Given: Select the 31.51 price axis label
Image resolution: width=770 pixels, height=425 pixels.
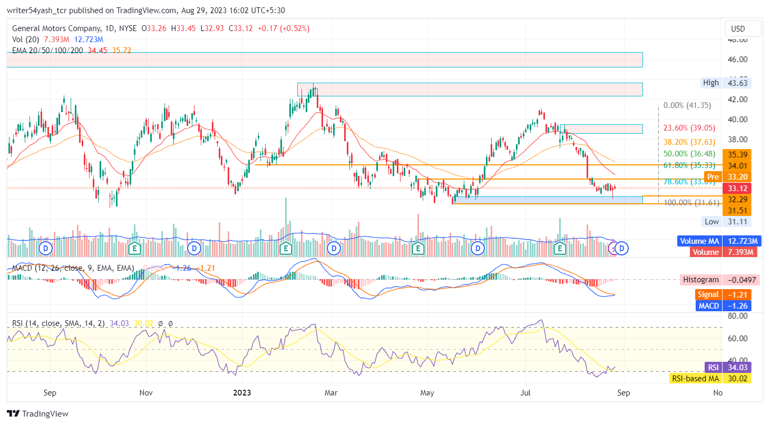Looking at the screenshot, I should (x=736, y=210).
